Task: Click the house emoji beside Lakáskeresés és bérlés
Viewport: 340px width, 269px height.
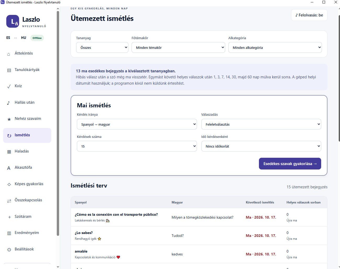Action: [107, 220]
